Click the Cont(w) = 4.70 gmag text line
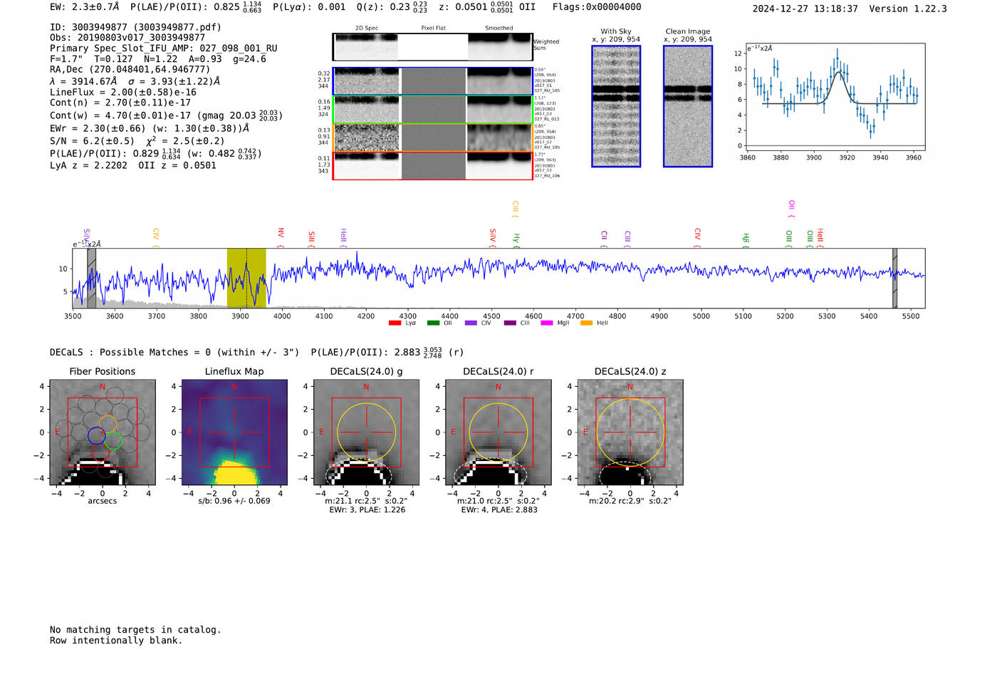This screenshot has width=997, height=679. pos(166,115)
